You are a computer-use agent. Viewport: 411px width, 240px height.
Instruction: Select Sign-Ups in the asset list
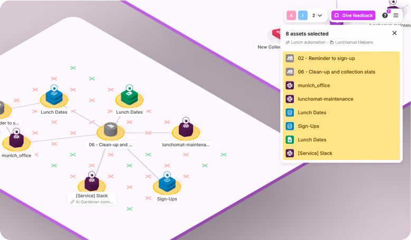pos(341,126)
